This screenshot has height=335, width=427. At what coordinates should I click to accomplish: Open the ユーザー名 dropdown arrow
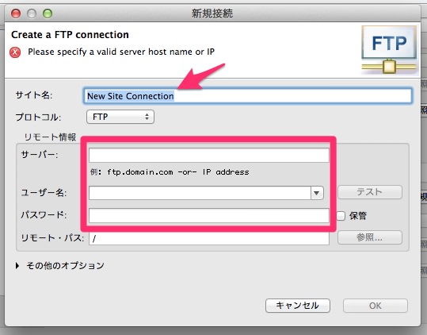(316, 193)
